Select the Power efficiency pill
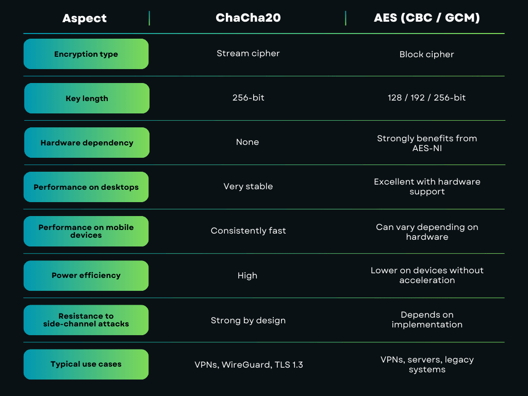This screenshot has height=396, width=528. tap(86, 275)
